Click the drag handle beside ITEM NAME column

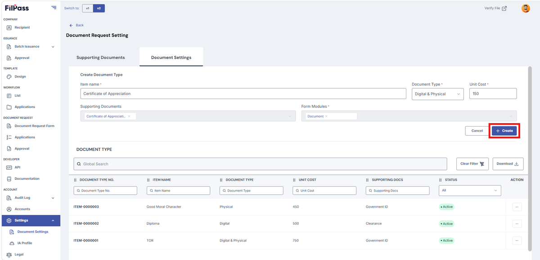(148, 180)
